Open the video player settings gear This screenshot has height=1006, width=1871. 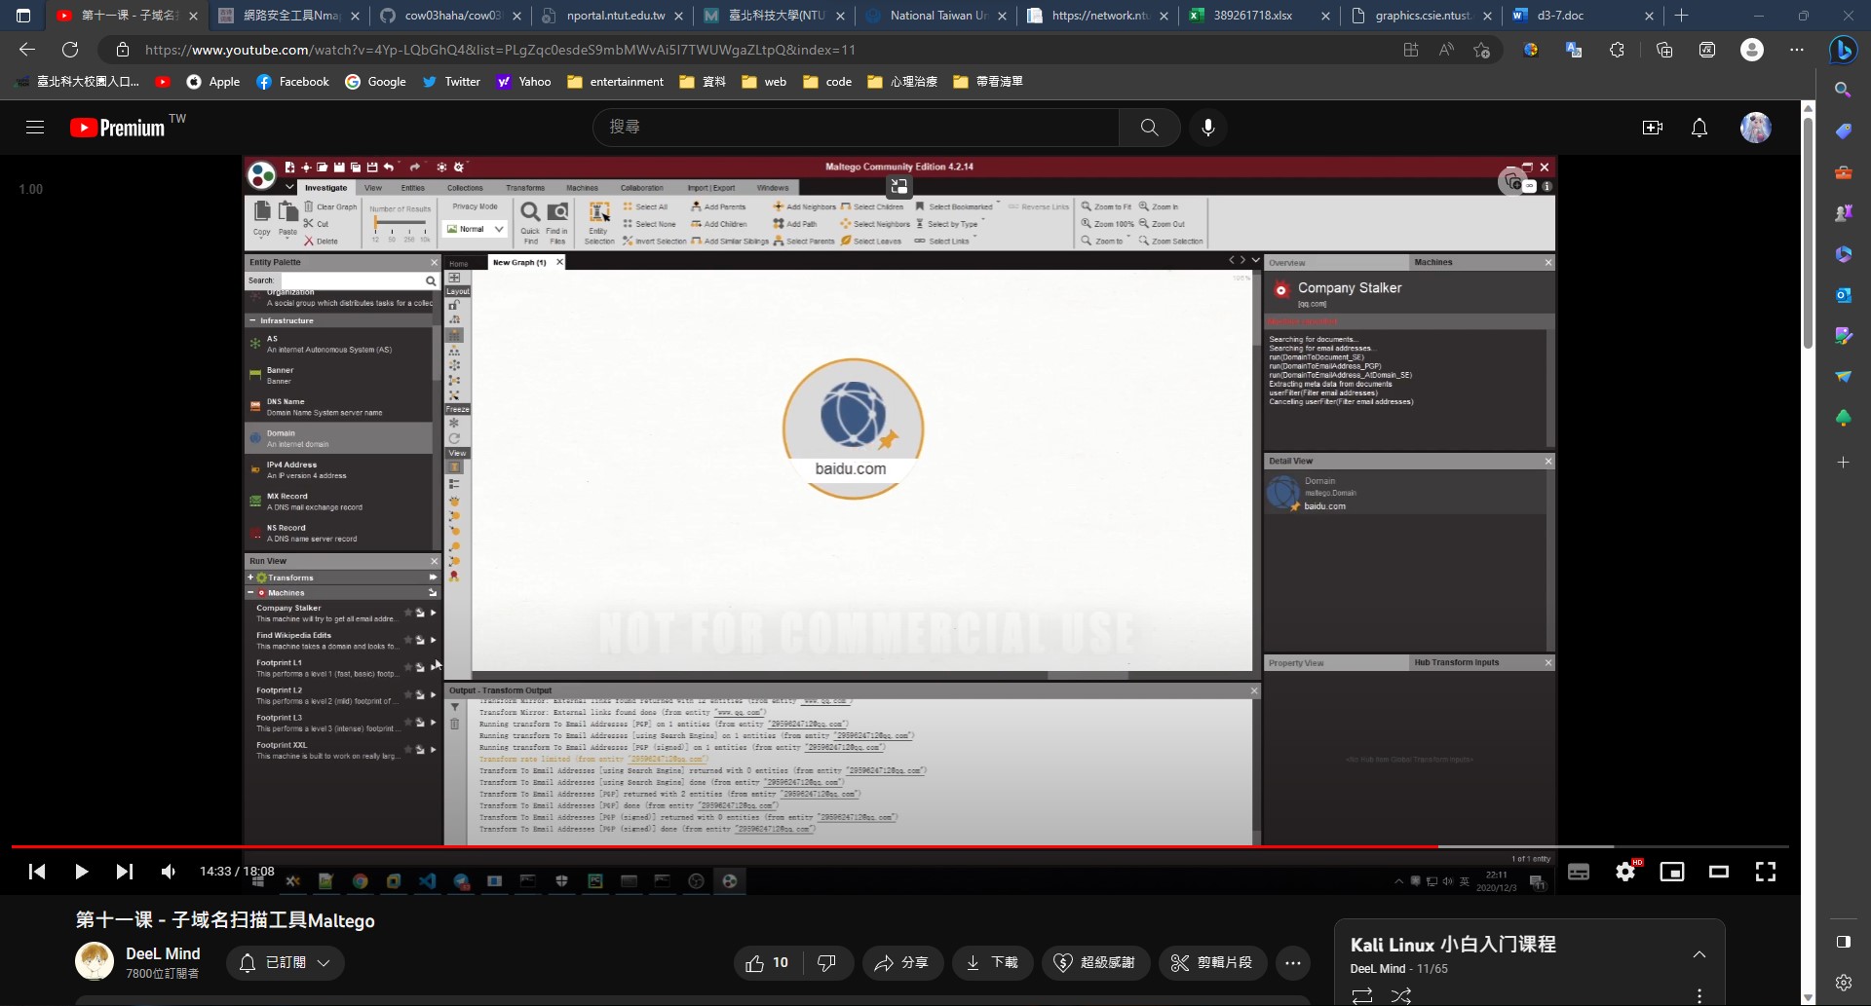tap(1625, 872)
